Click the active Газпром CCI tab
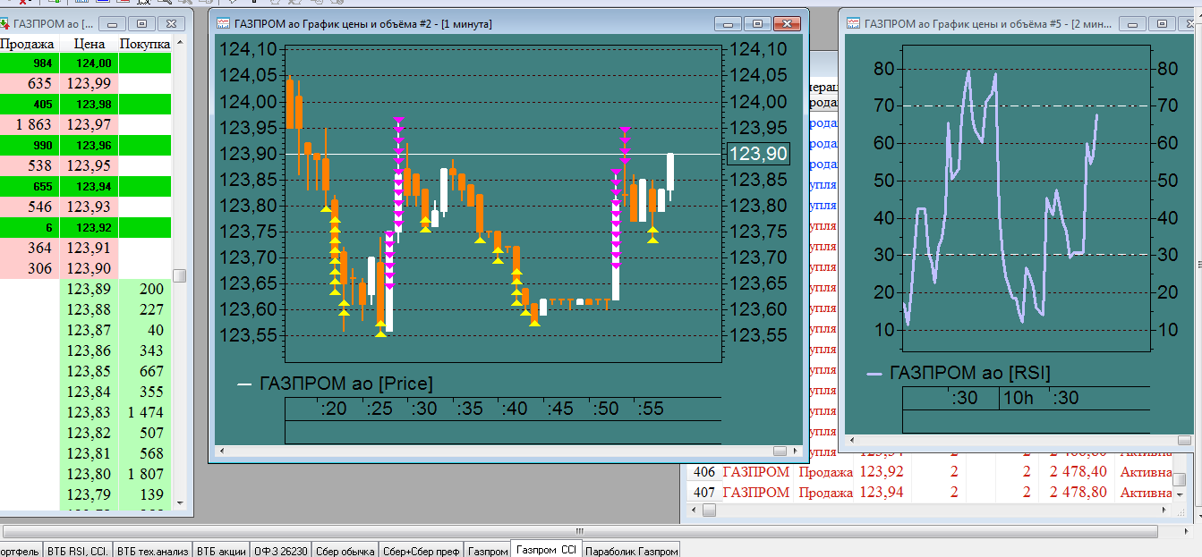This screenshot has height=557, width=1202. pyautogui.click(x=547, y=550)
